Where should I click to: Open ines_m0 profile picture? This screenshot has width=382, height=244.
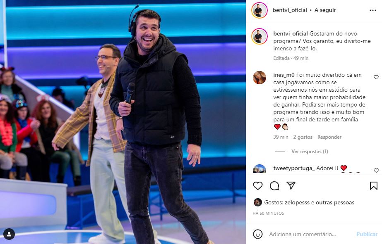(x=259, y=78)
